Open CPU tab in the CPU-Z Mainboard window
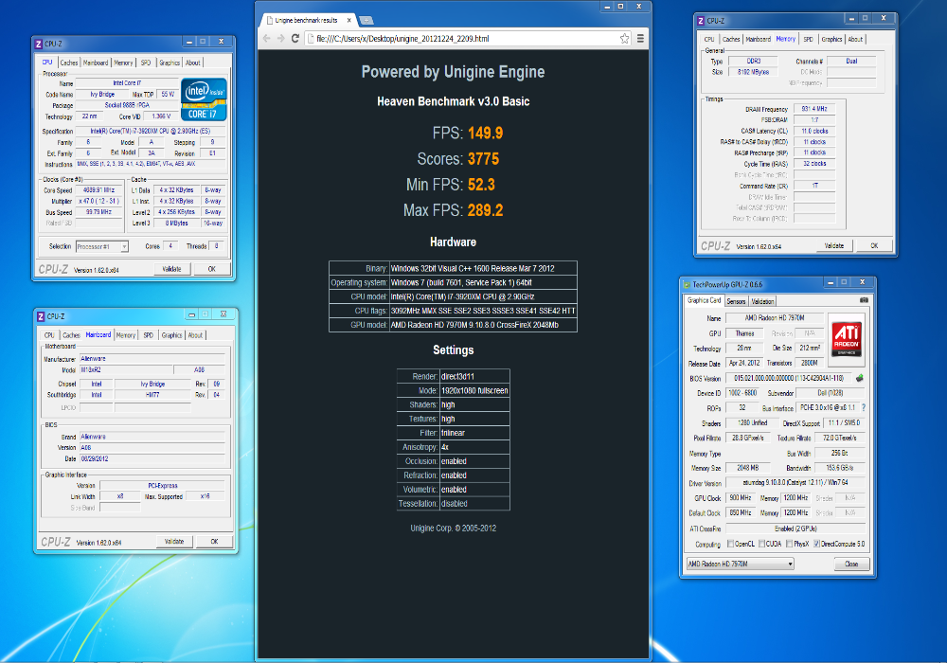This screenshot has height=663, width=947. coord(49,335)
